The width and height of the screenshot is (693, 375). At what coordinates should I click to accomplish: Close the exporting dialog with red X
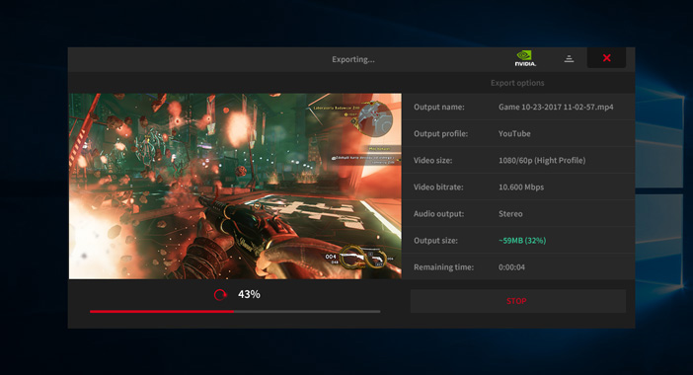[x=606, y=58]
